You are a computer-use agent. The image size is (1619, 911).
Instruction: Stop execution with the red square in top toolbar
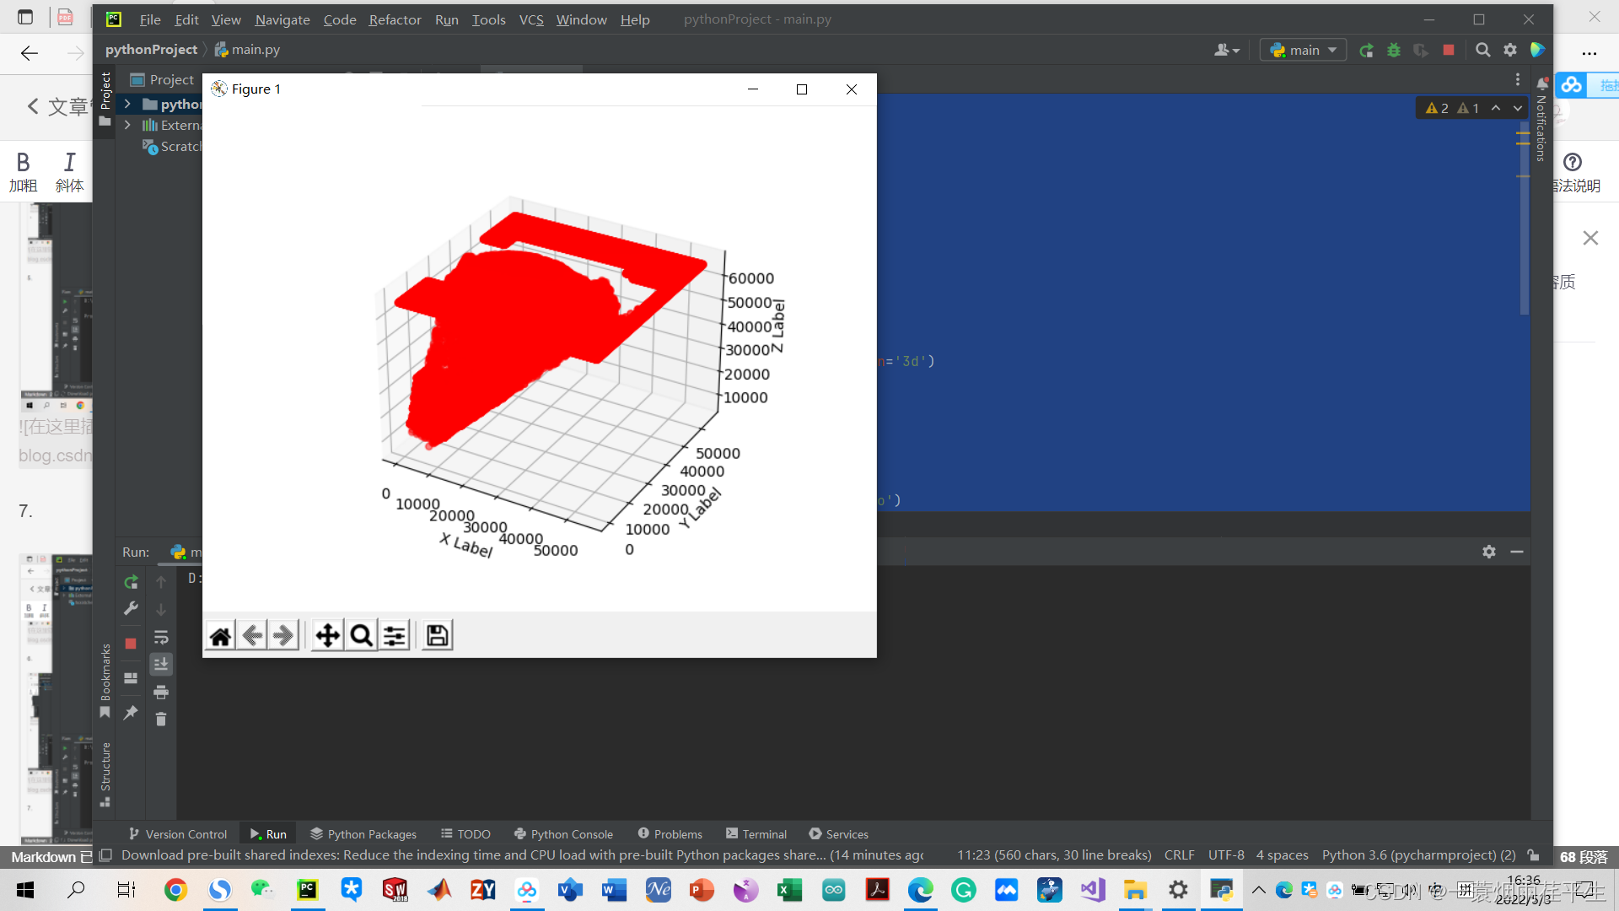(x=1449, y=51)
